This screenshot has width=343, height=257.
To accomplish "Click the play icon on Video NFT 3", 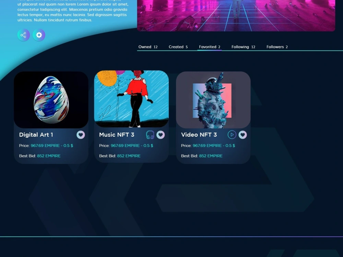I will pos(232,135).
